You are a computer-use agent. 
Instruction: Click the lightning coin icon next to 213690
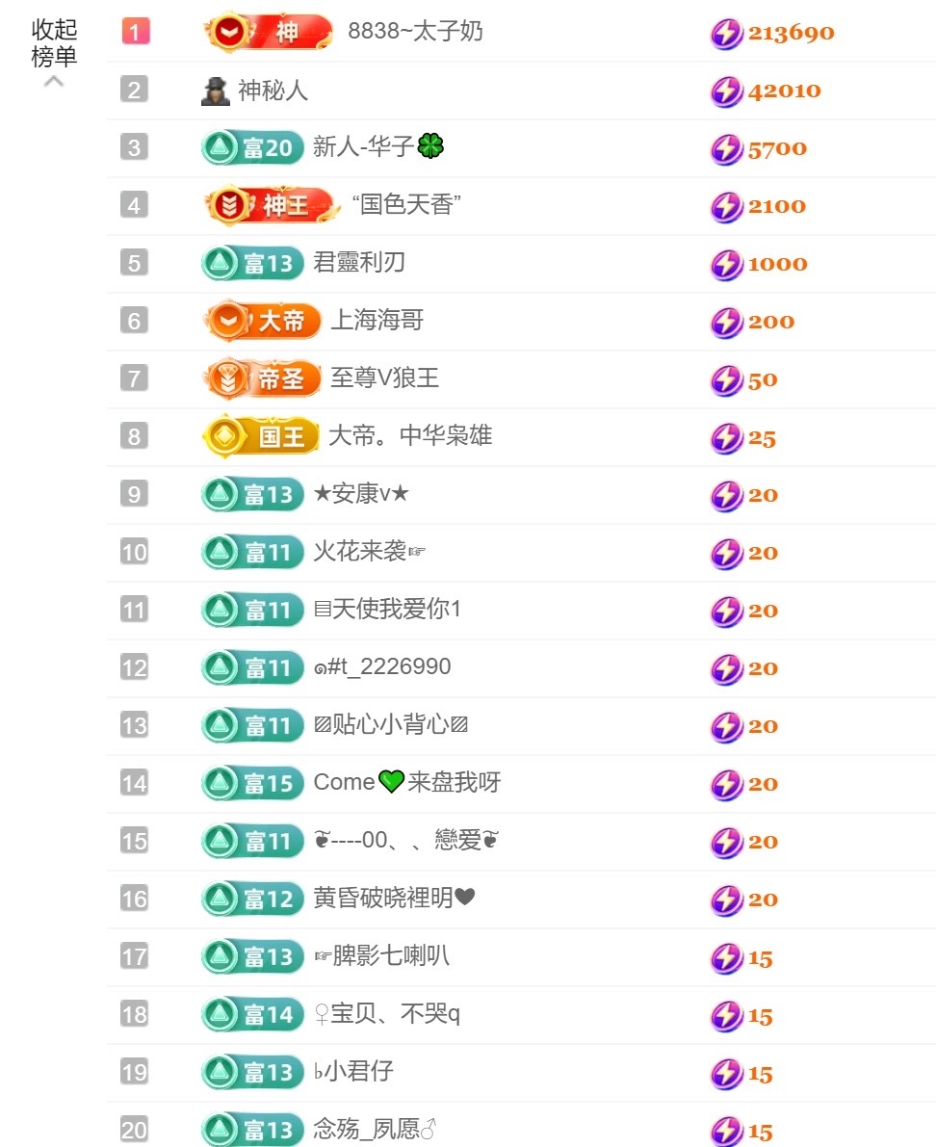click(727, 34)
